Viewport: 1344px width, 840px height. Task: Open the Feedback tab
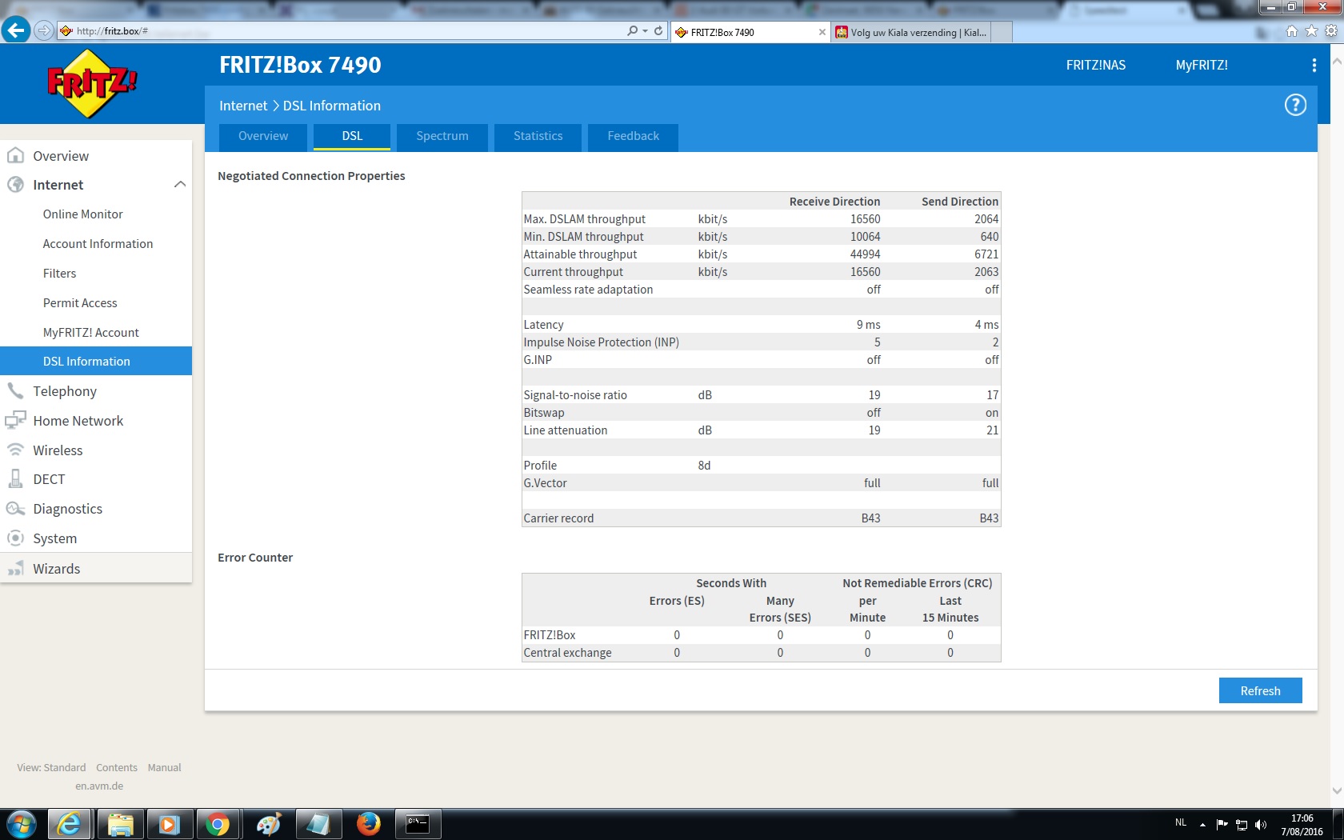633,136
